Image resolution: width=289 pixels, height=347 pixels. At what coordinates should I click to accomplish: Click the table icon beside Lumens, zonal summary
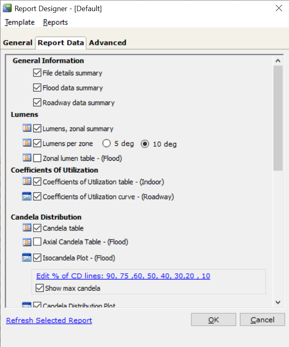(27, 129)
